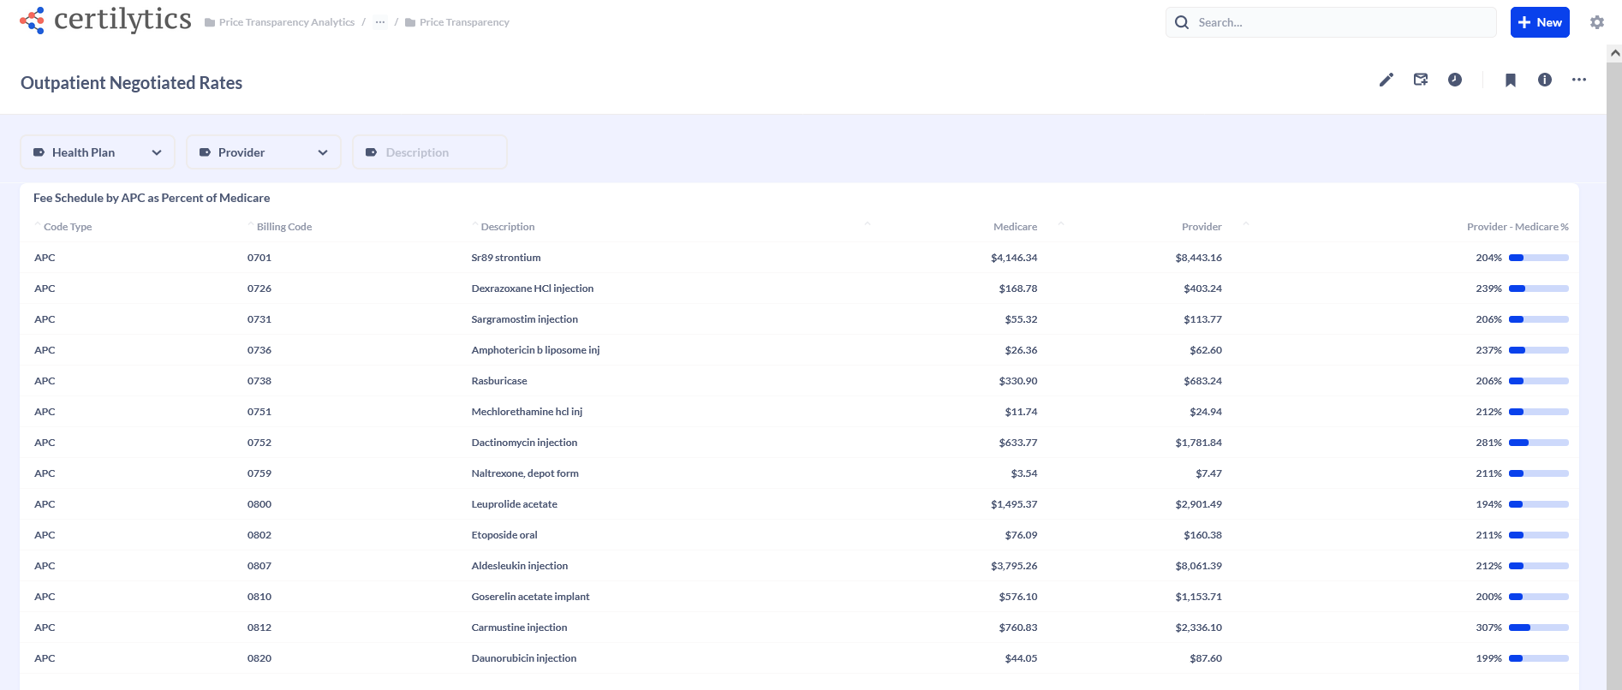Open the Health Plan filter dropdown

[x=98, y=152]
